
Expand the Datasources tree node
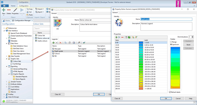4,28
